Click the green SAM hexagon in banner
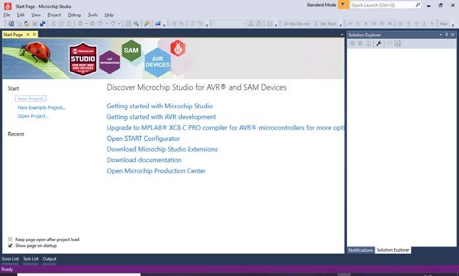Image resolution: width=459 pixels, height=276 pixels. [x=131, y=50]
